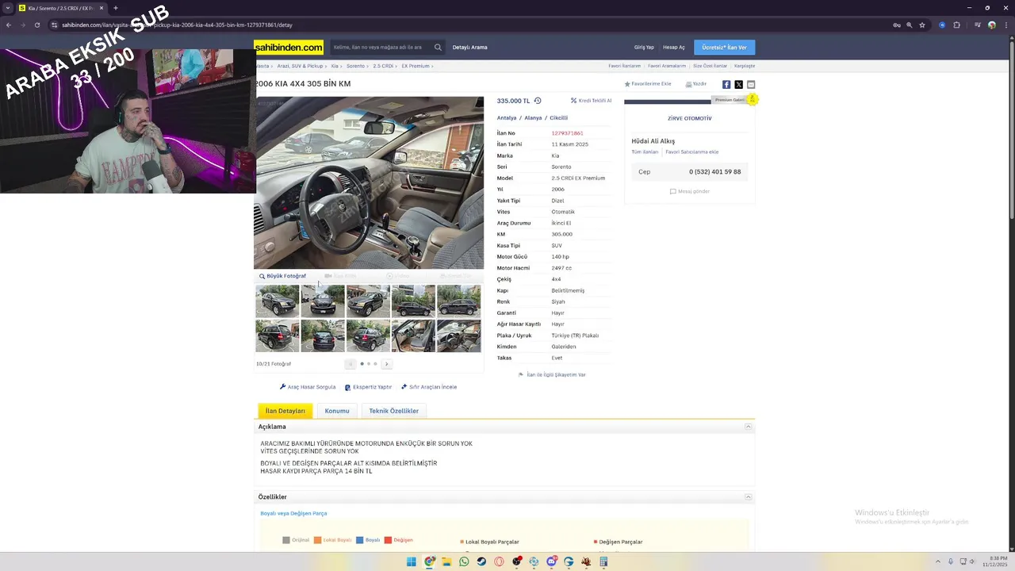Open the Sorento breadcrumb
The width and height of the screenshot is (1015, 571).
[x=355, y=67]
